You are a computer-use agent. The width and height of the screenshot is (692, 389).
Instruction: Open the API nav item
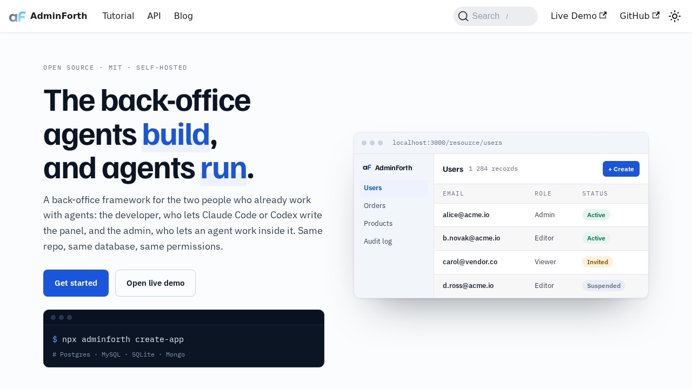coord(154,16)
